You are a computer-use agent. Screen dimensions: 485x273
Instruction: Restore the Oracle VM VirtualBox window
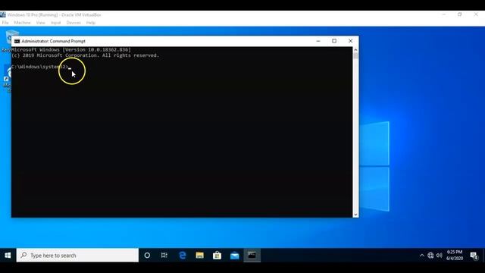click(x=460, y=14)
